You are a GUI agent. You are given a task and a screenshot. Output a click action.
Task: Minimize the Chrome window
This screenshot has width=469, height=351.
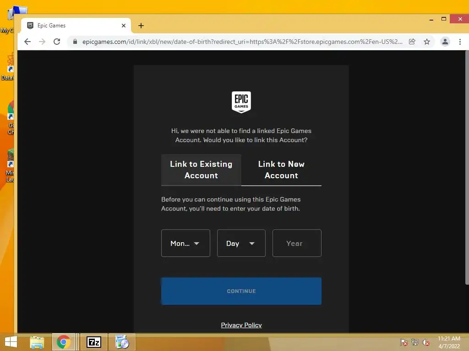[x=431, y=19]
